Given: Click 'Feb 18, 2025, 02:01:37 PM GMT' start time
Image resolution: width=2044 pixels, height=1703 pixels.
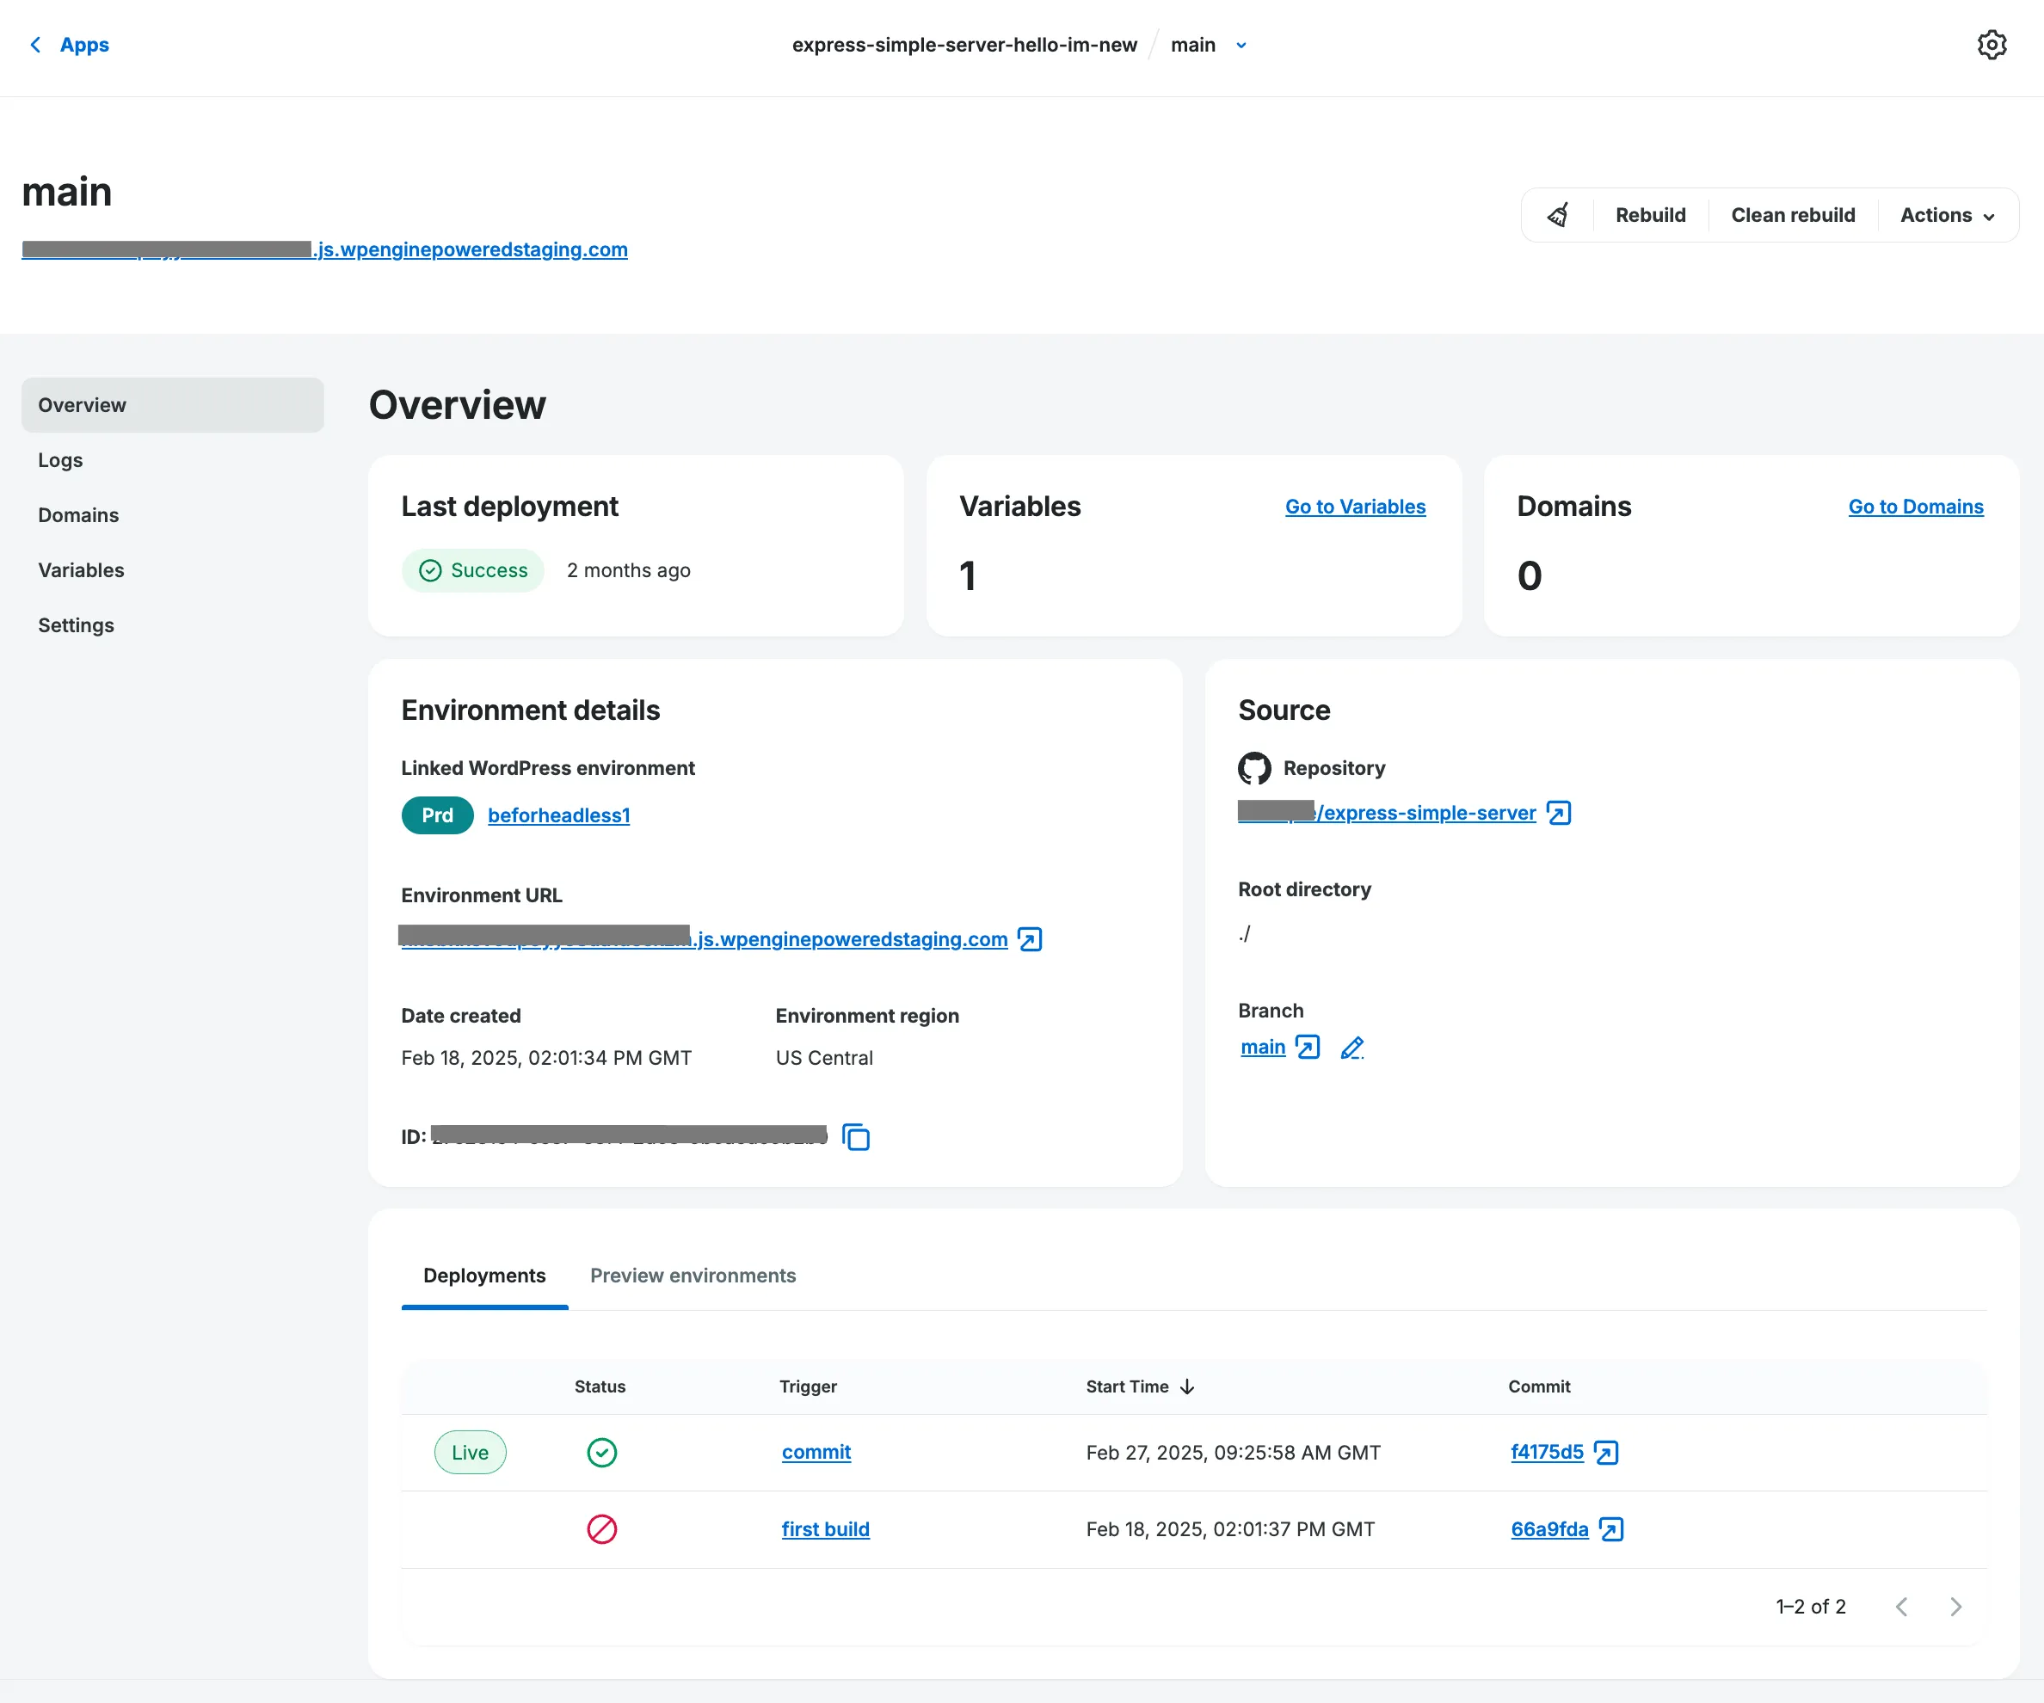Looking at the screenshot, I should pyautogui.click(x=1230, y=1530).
